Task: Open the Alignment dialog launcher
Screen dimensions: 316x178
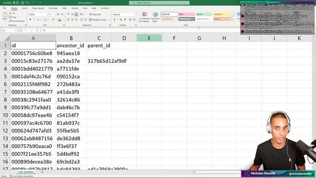Action: point(110,25)
